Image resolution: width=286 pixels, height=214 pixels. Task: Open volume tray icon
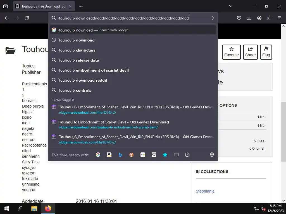pos(263,208)
